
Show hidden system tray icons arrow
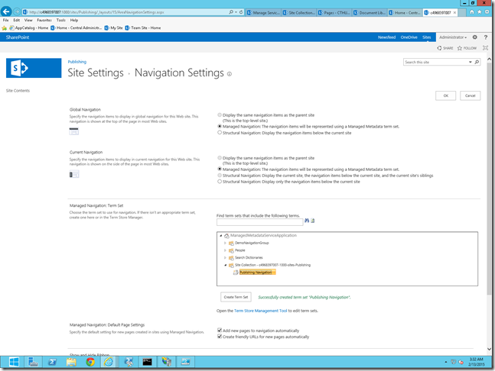coord(446,362)
